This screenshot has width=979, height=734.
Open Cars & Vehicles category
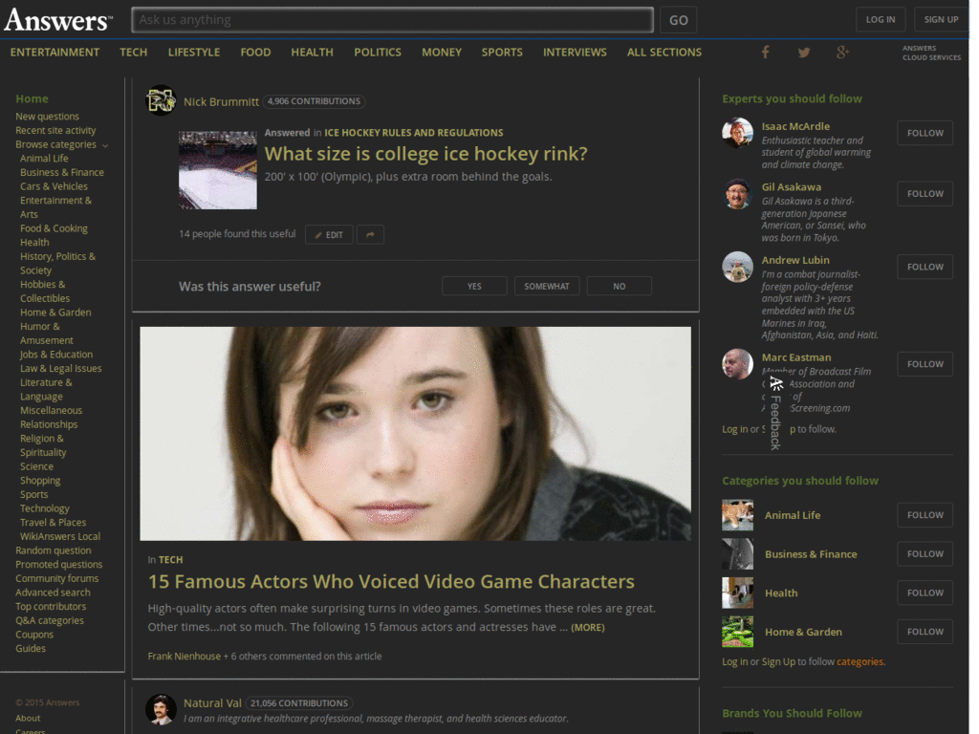(x=54, y=186)
